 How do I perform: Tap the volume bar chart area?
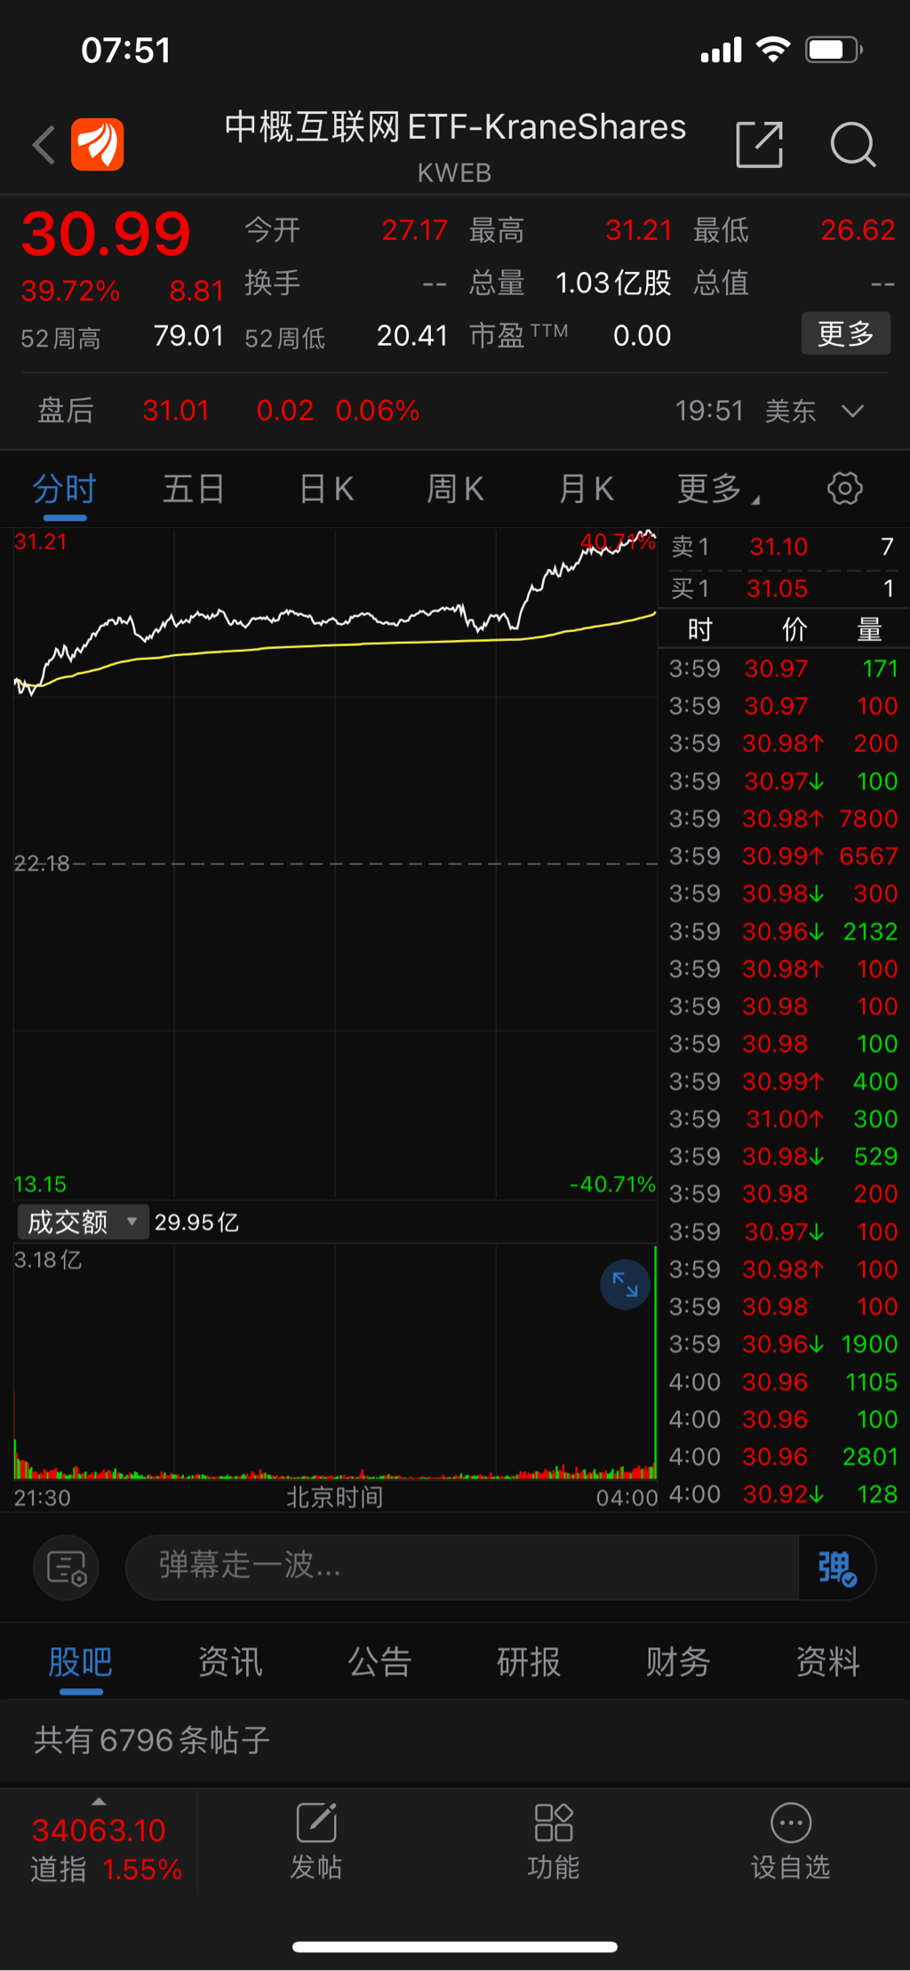[335, 1362]
